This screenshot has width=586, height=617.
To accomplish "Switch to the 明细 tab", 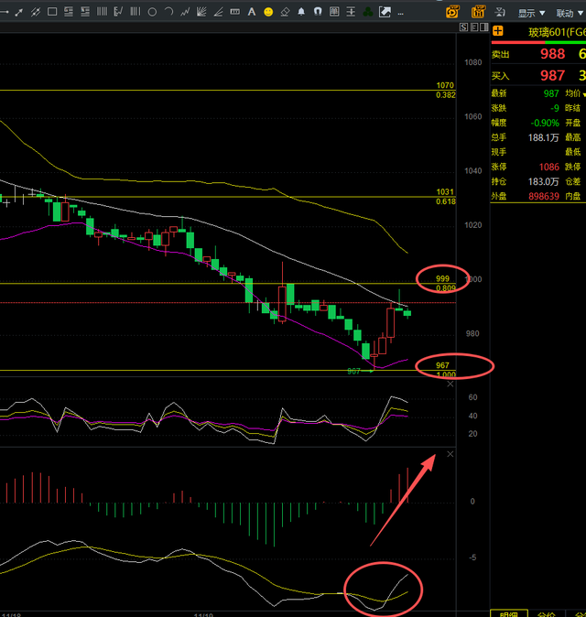I will coord(508,614).
